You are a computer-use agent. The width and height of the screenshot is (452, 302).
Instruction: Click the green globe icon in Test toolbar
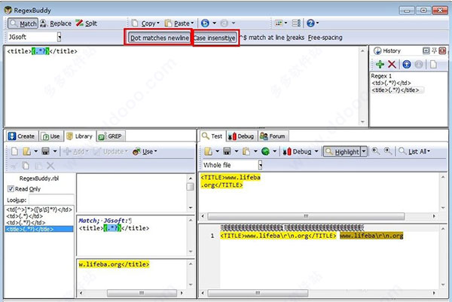265,151
